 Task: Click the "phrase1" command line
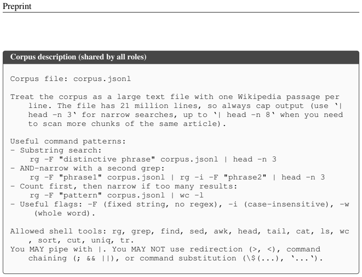177,177
